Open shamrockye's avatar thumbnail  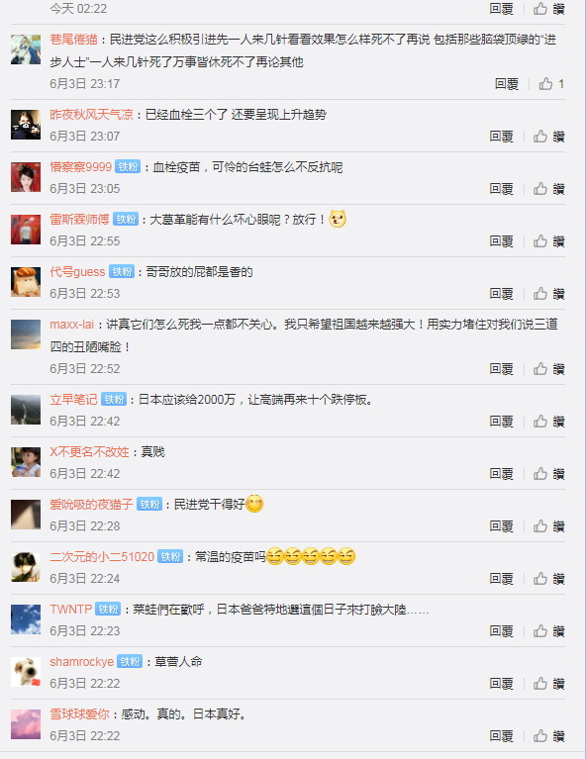point(26,671)
